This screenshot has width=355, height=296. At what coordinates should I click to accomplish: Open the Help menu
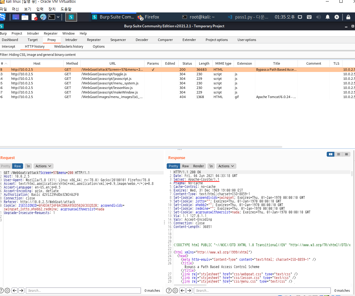83,33
